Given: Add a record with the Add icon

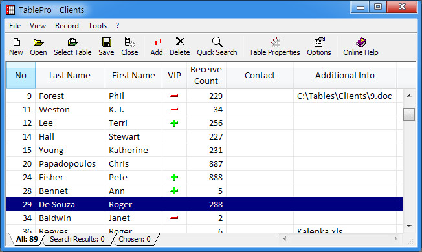Looking at the screenshot, I should click(x=157, y=42).
